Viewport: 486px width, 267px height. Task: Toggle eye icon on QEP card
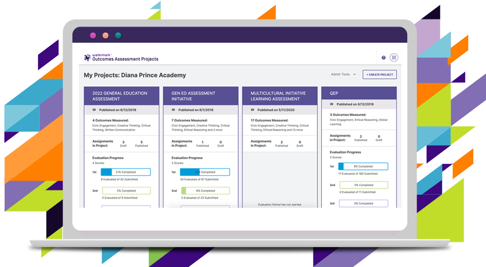[x=331, y=104]
